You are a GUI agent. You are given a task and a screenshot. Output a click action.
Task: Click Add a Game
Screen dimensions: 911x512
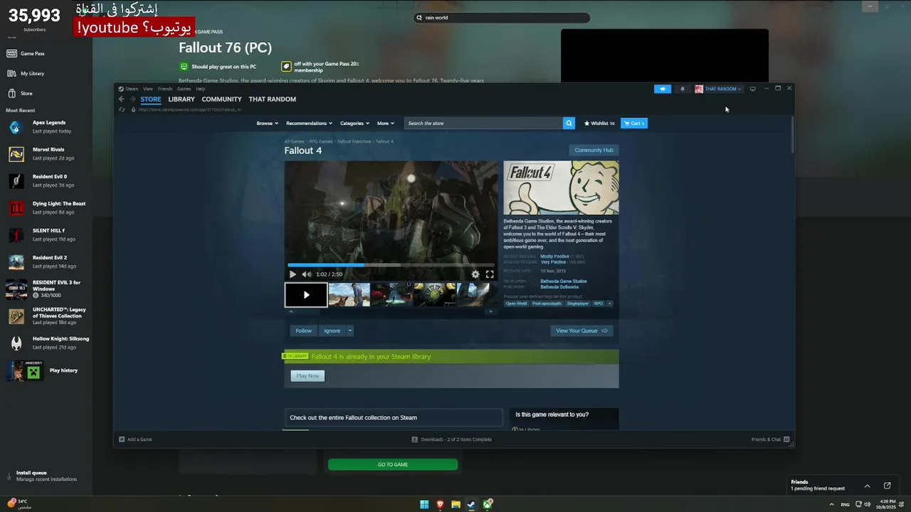[135, 439]
